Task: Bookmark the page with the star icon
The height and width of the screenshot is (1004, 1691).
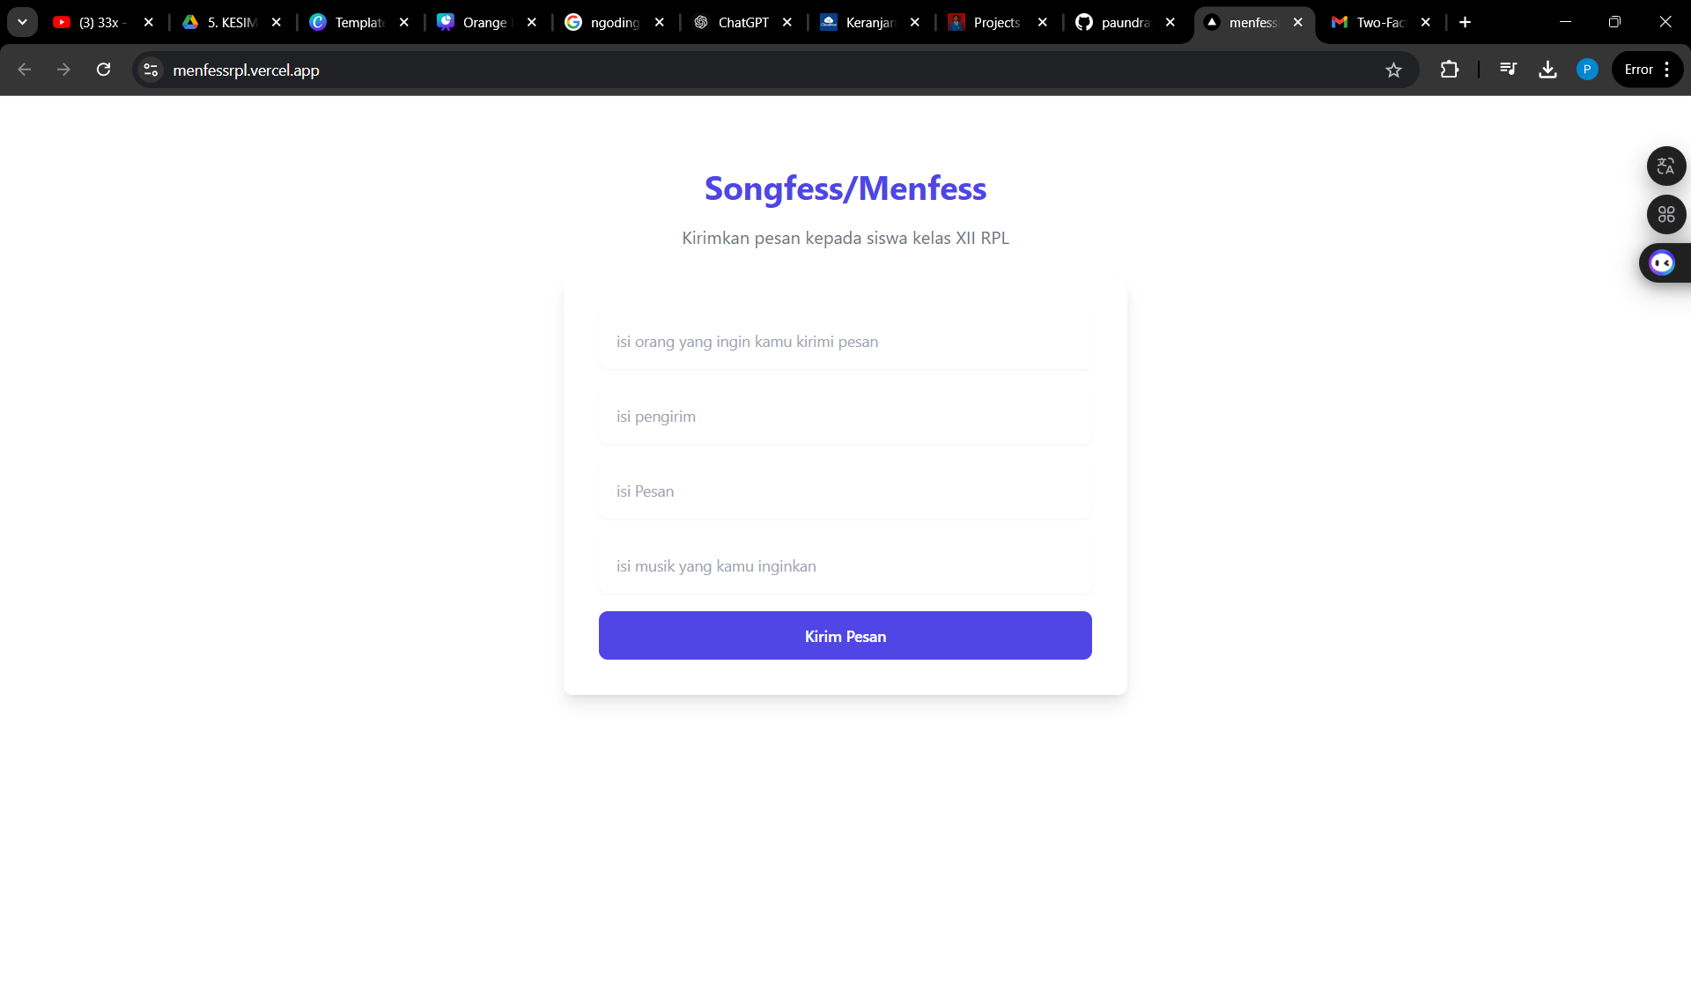Action: coord(1394,70)
